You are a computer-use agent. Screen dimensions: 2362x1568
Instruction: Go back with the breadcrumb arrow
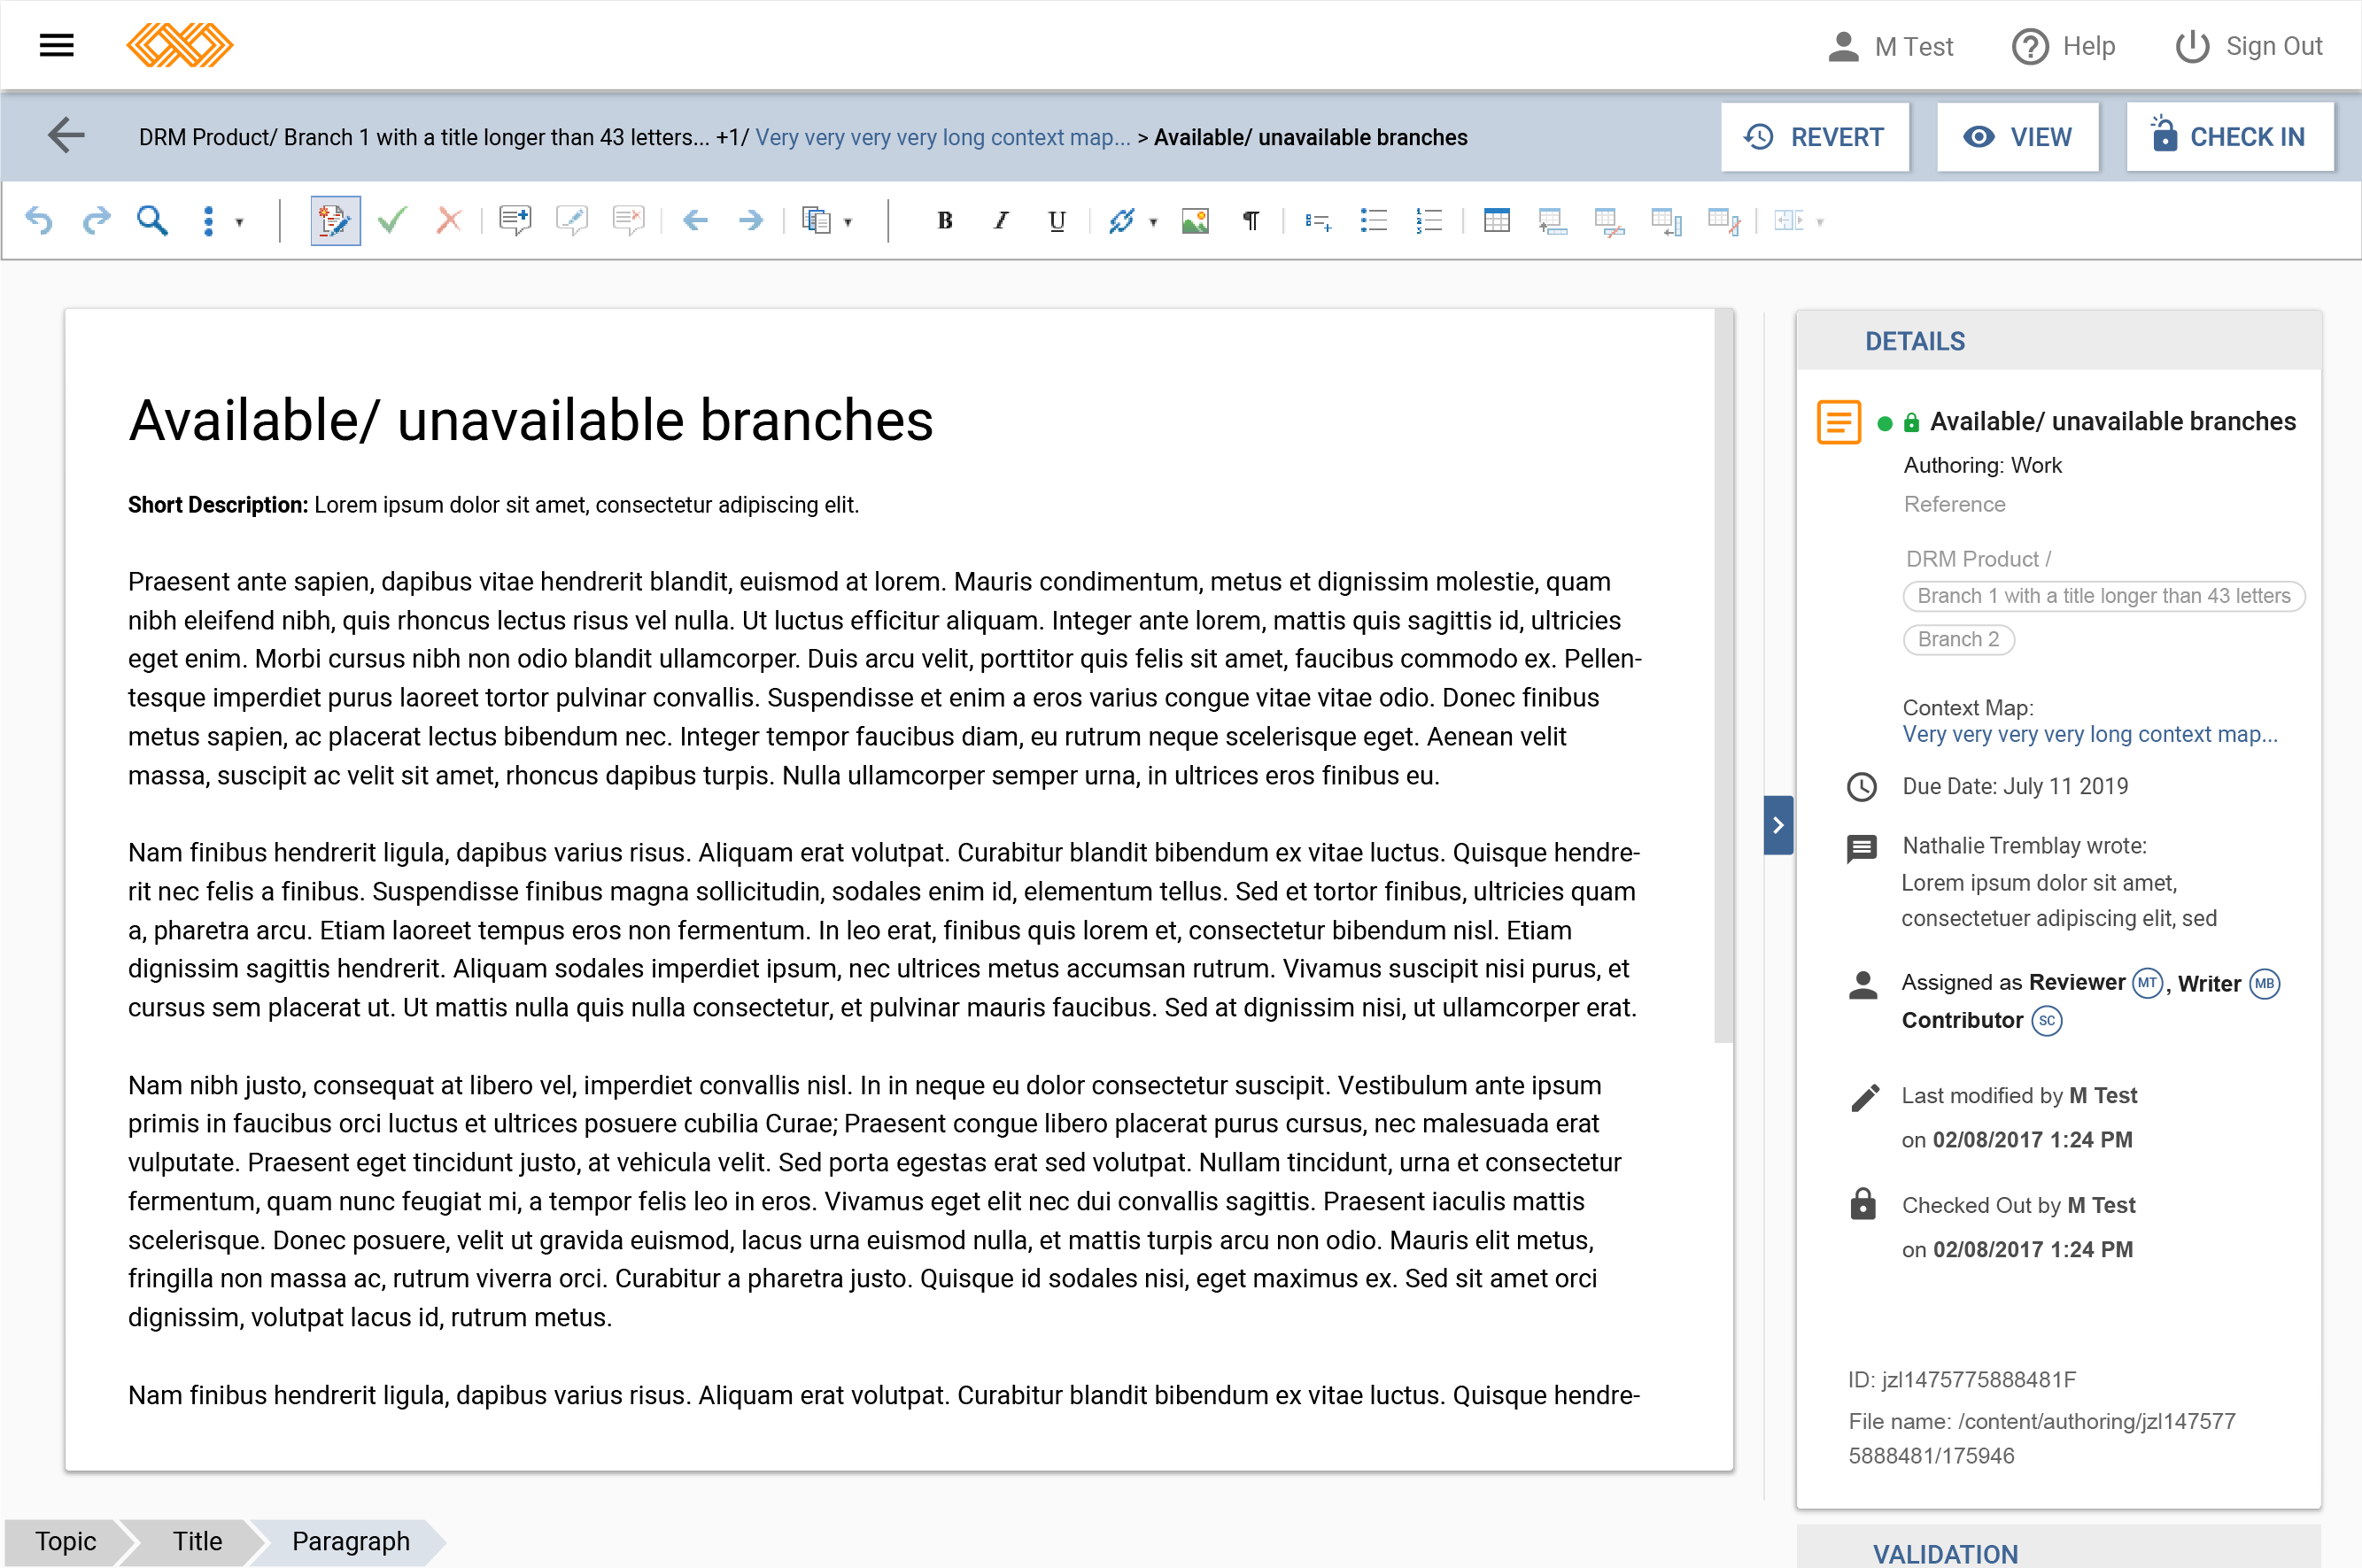[66, 136]
